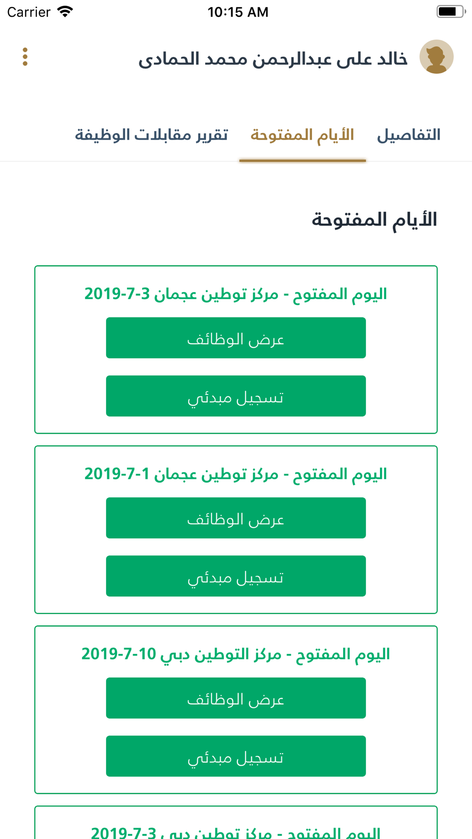Screen dimensions: 472x839
Task: Click عرض الوظائف for Dubai 2019-7-10
Action: coord(236,698)
